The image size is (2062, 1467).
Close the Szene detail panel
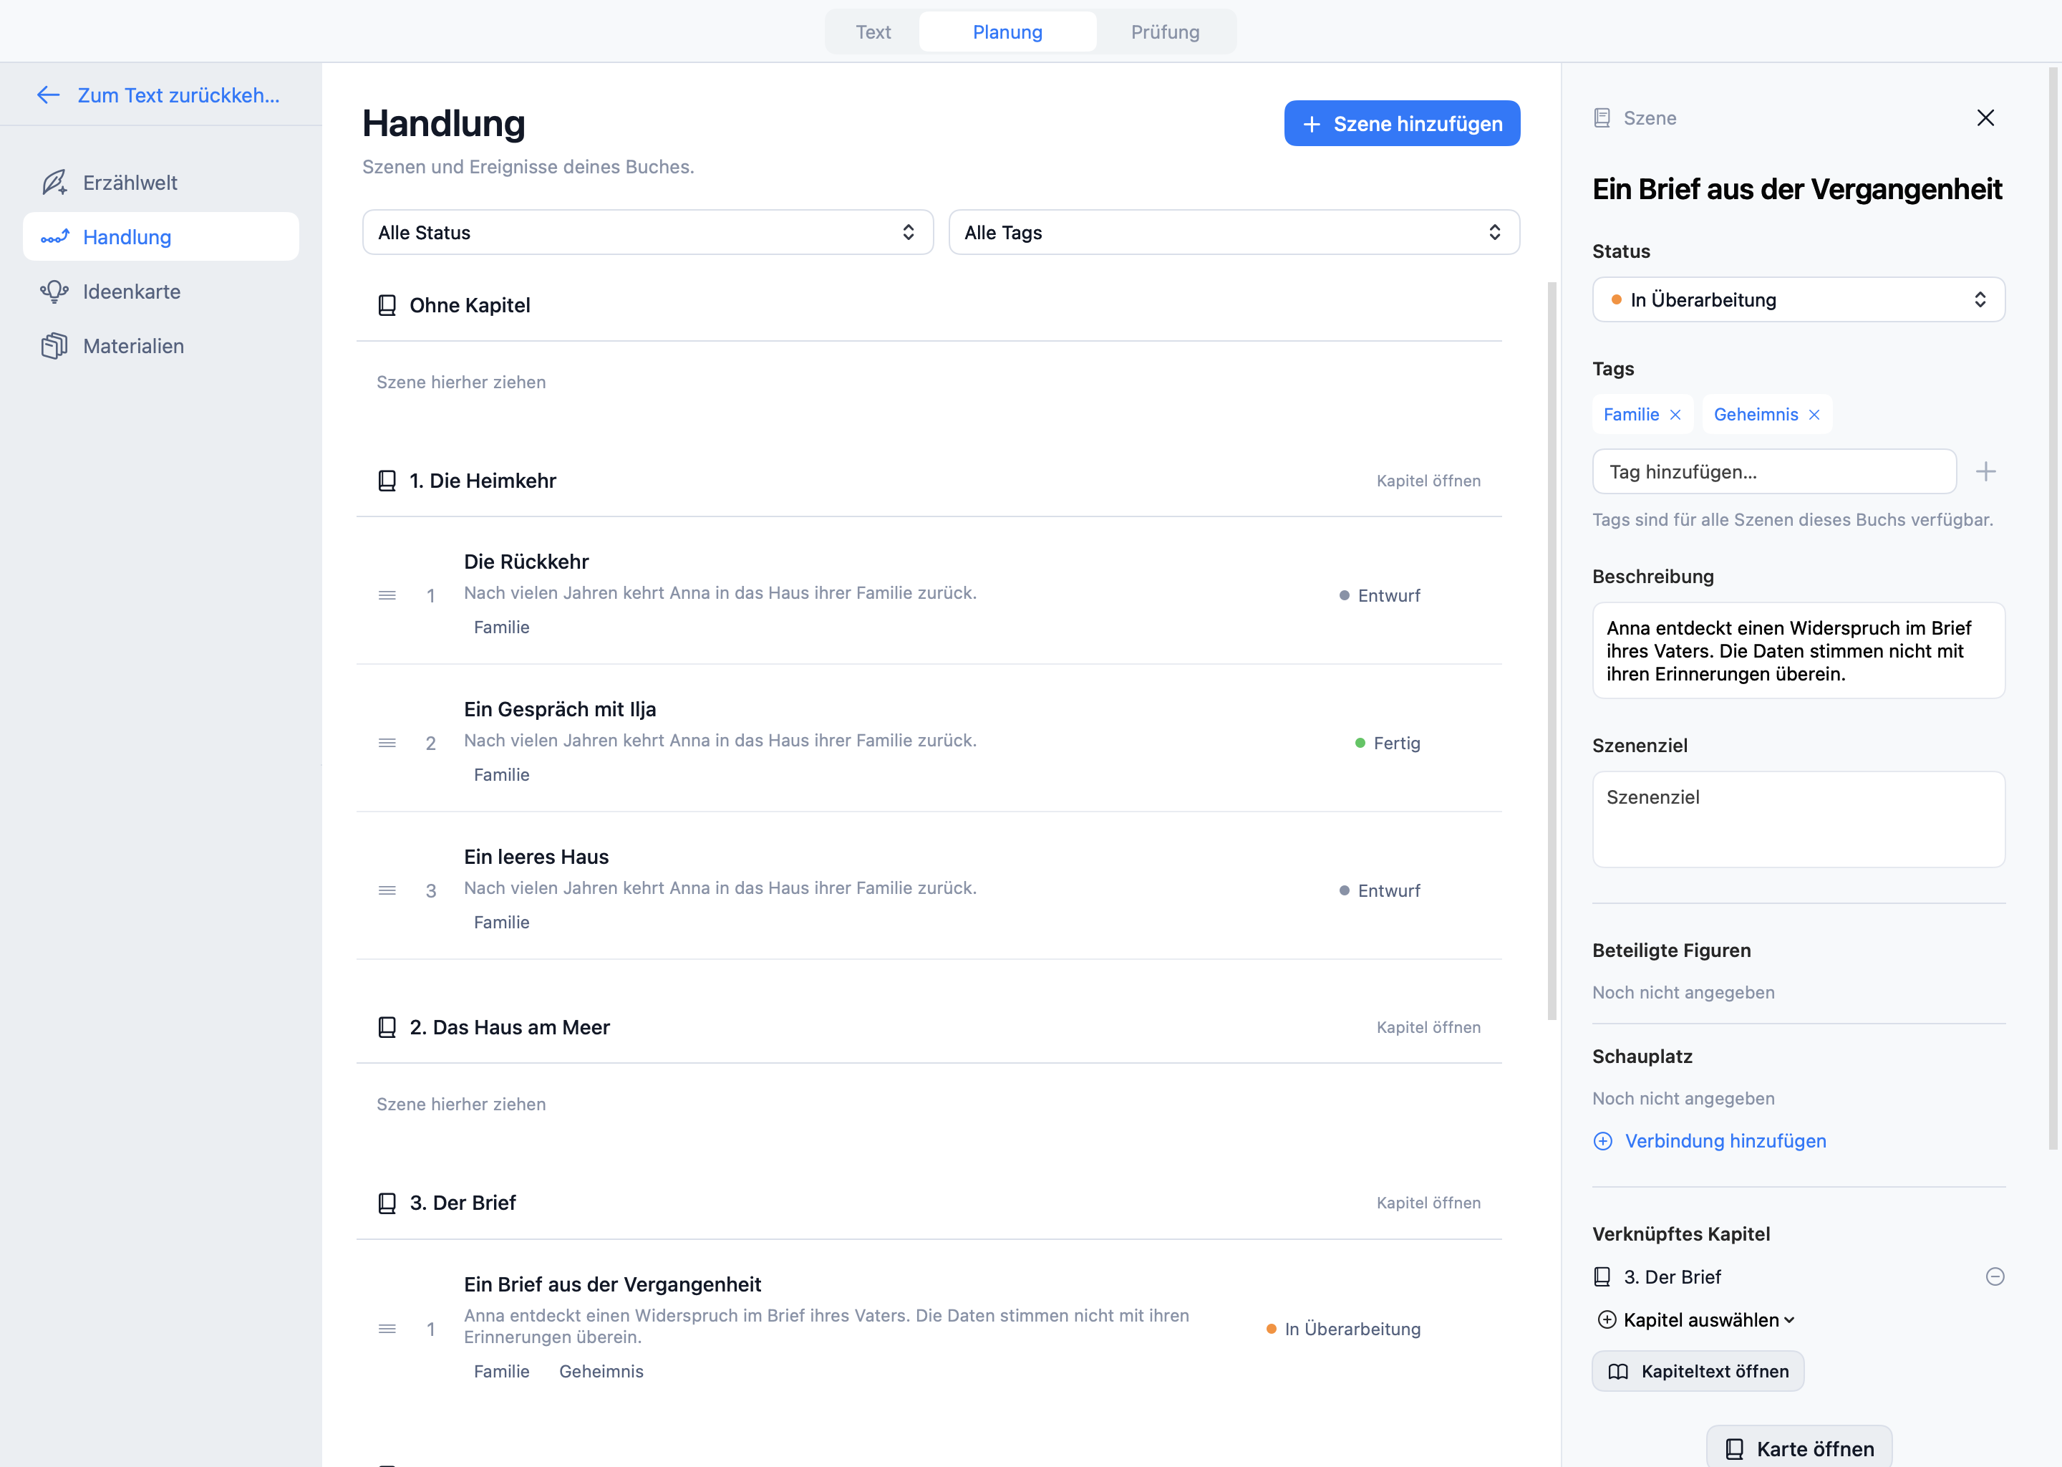(x=1985, y=117)
